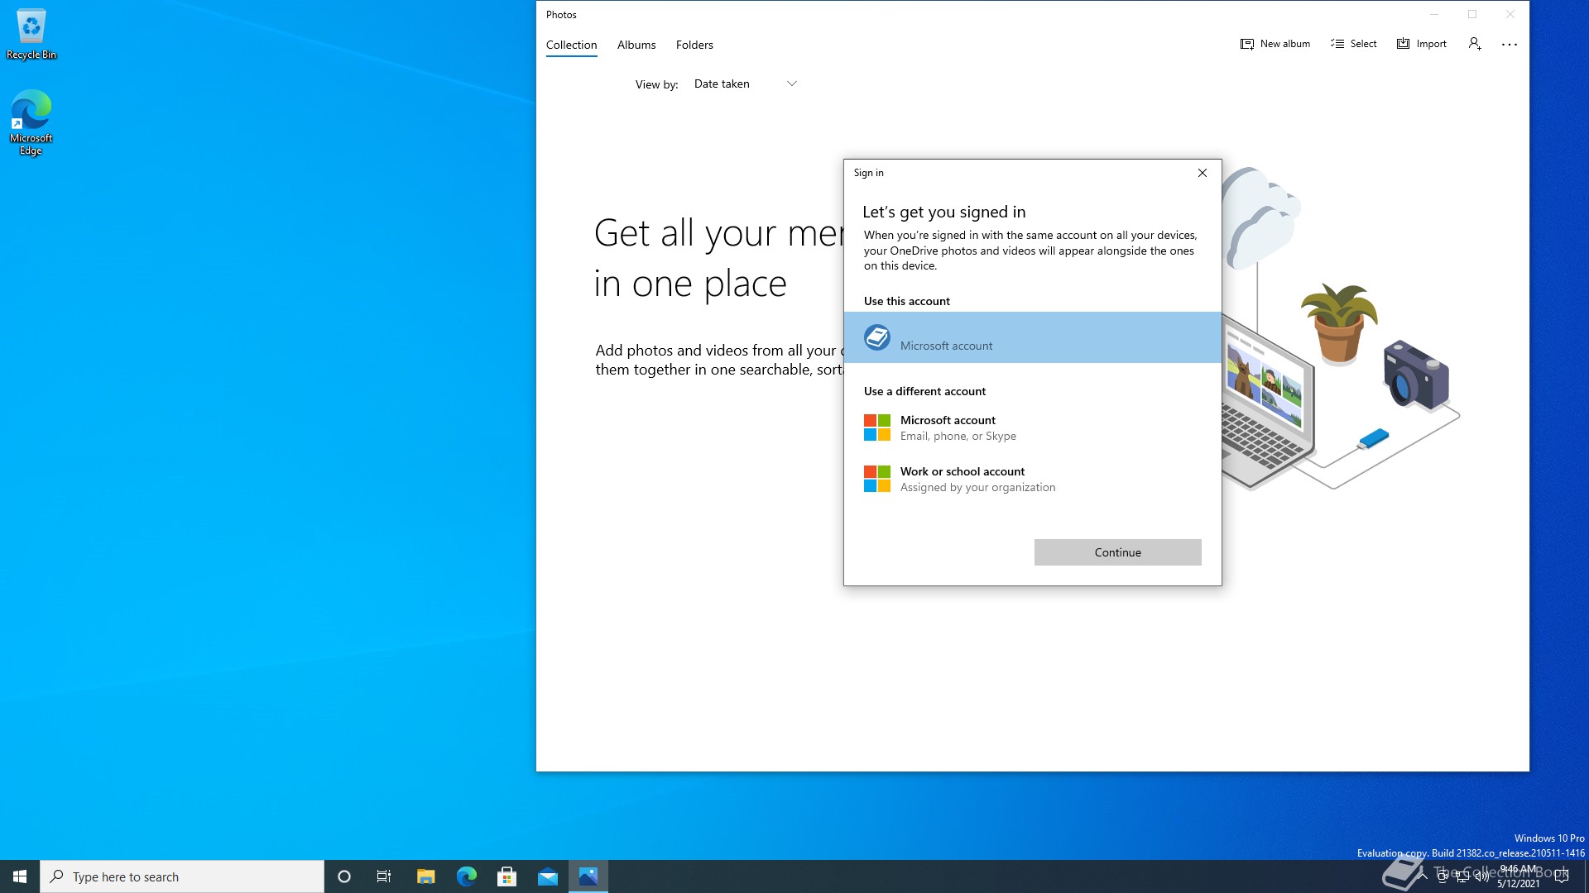Switch to the Folders tab
The width and height of the screenshot is (1589, 893).
pyautogui.click(x=694, y=45)
